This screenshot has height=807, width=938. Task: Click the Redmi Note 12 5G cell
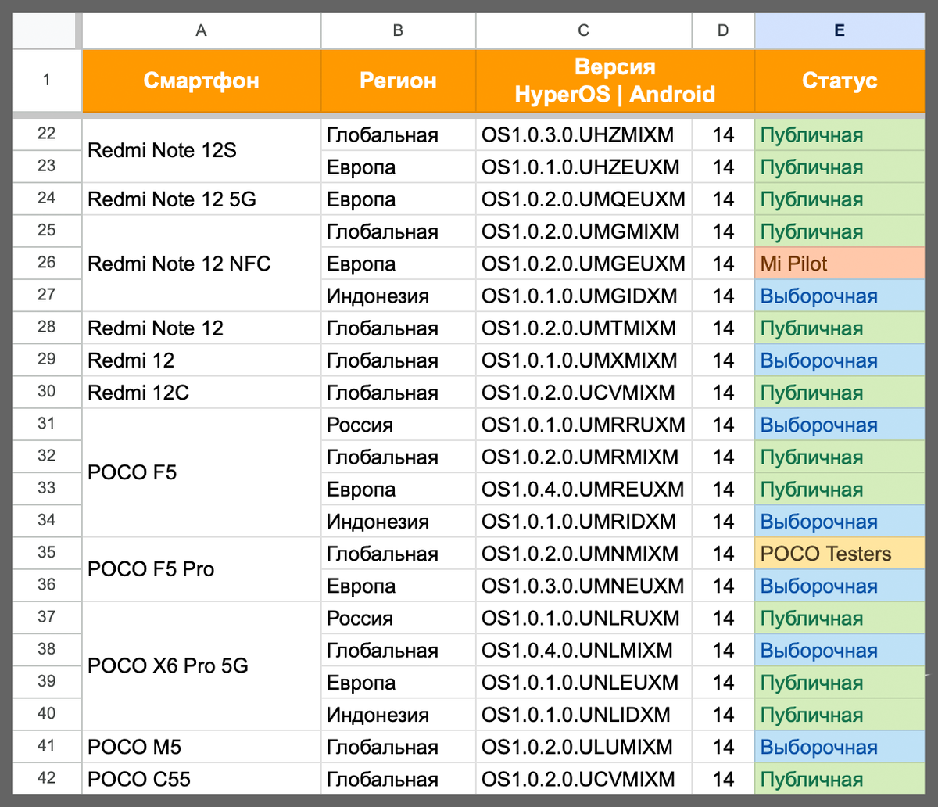[202, 199]
